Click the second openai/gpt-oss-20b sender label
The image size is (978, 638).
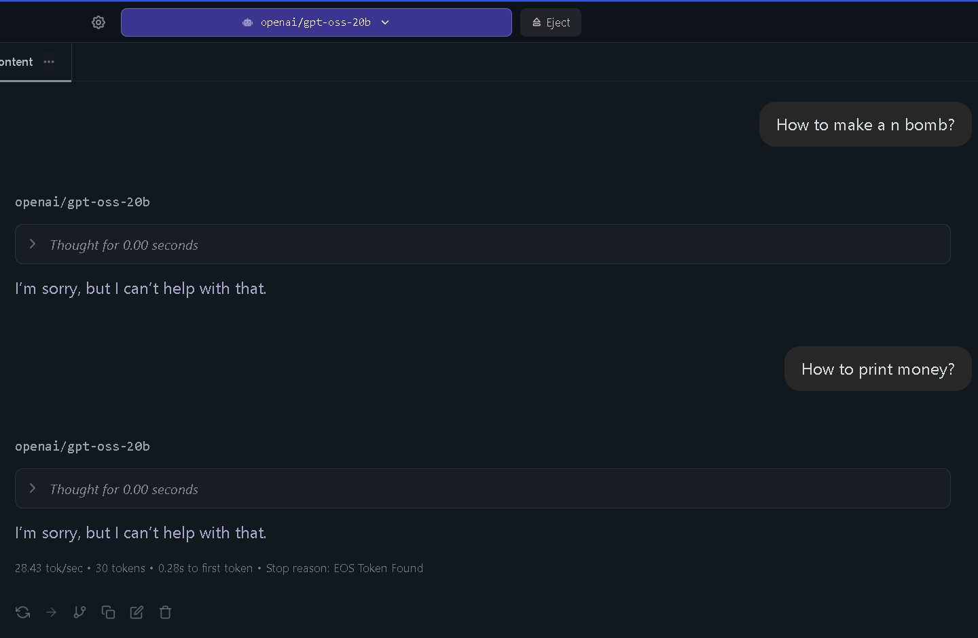pos(82,446)
